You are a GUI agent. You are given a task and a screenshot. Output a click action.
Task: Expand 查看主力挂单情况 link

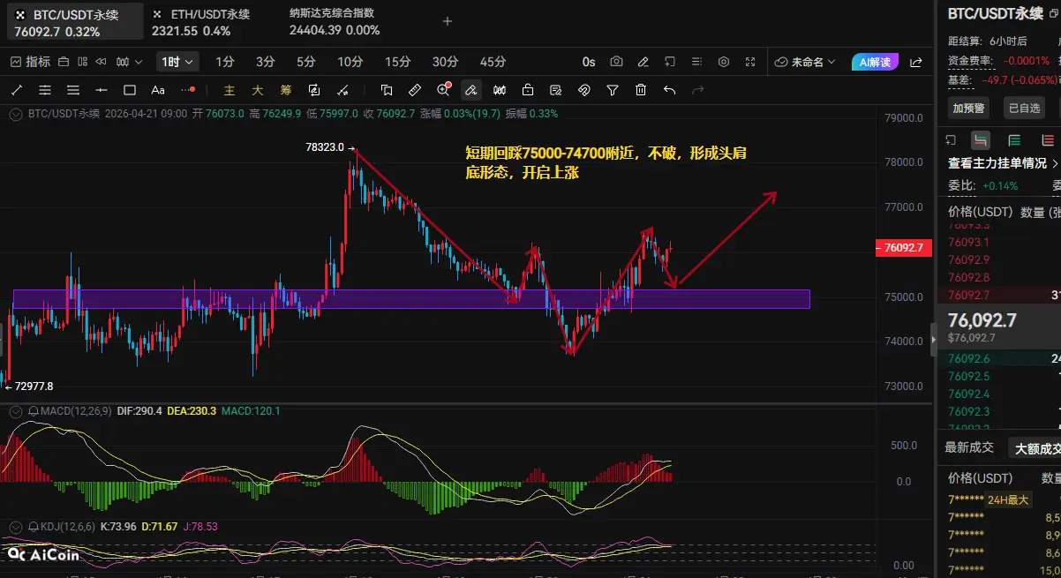point(1004,163)
